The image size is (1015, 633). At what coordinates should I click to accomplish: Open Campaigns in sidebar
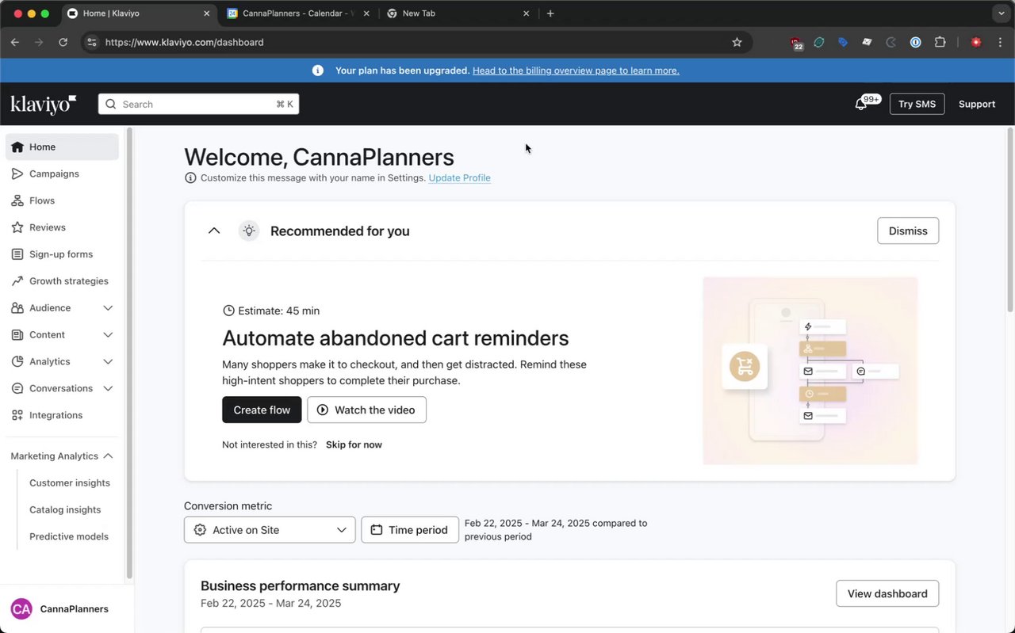tap(62, 174)
